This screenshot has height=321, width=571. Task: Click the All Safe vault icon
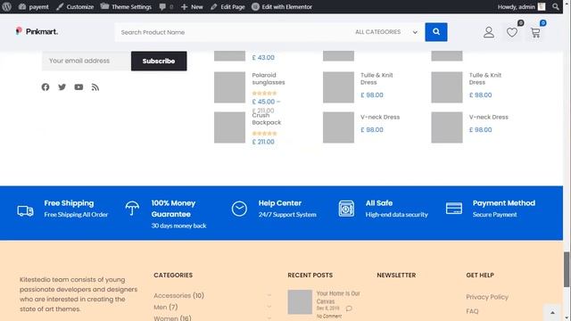(x=346, y=209)
